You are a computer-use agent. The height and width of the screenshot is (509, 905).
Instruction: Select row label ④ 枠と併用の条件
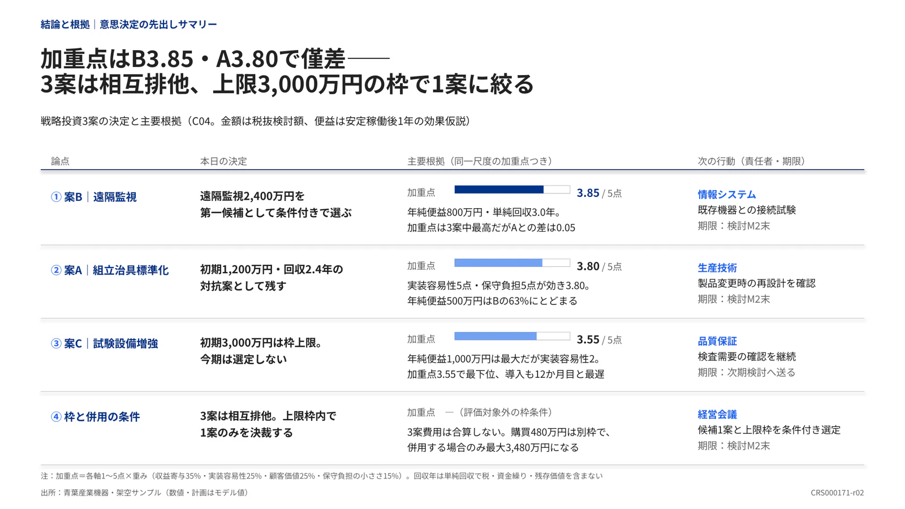(x=95, y=417)
